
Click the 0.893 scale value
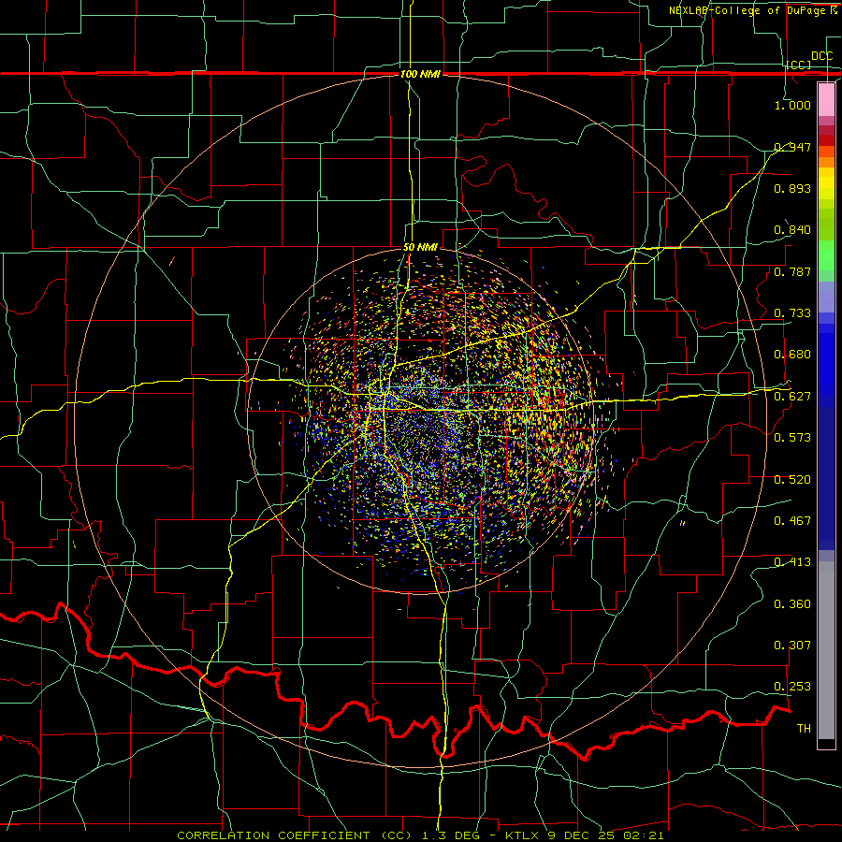(792, 188)
